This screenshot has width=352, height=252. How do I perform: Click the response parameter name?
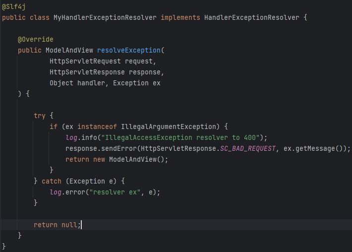pos(145,72)
